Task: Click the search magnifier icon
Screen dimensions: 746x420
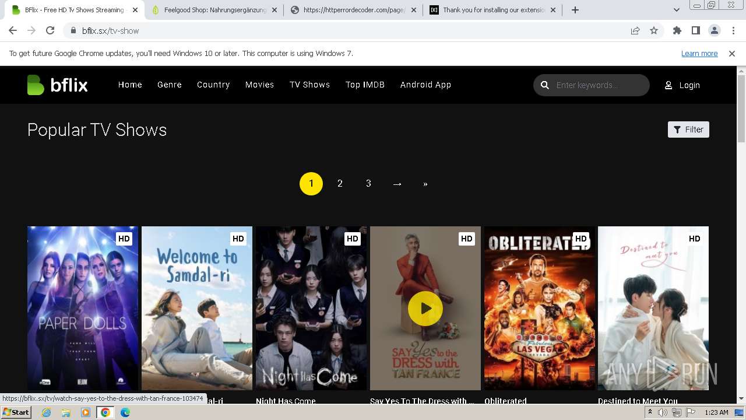Action: (545, 85)
